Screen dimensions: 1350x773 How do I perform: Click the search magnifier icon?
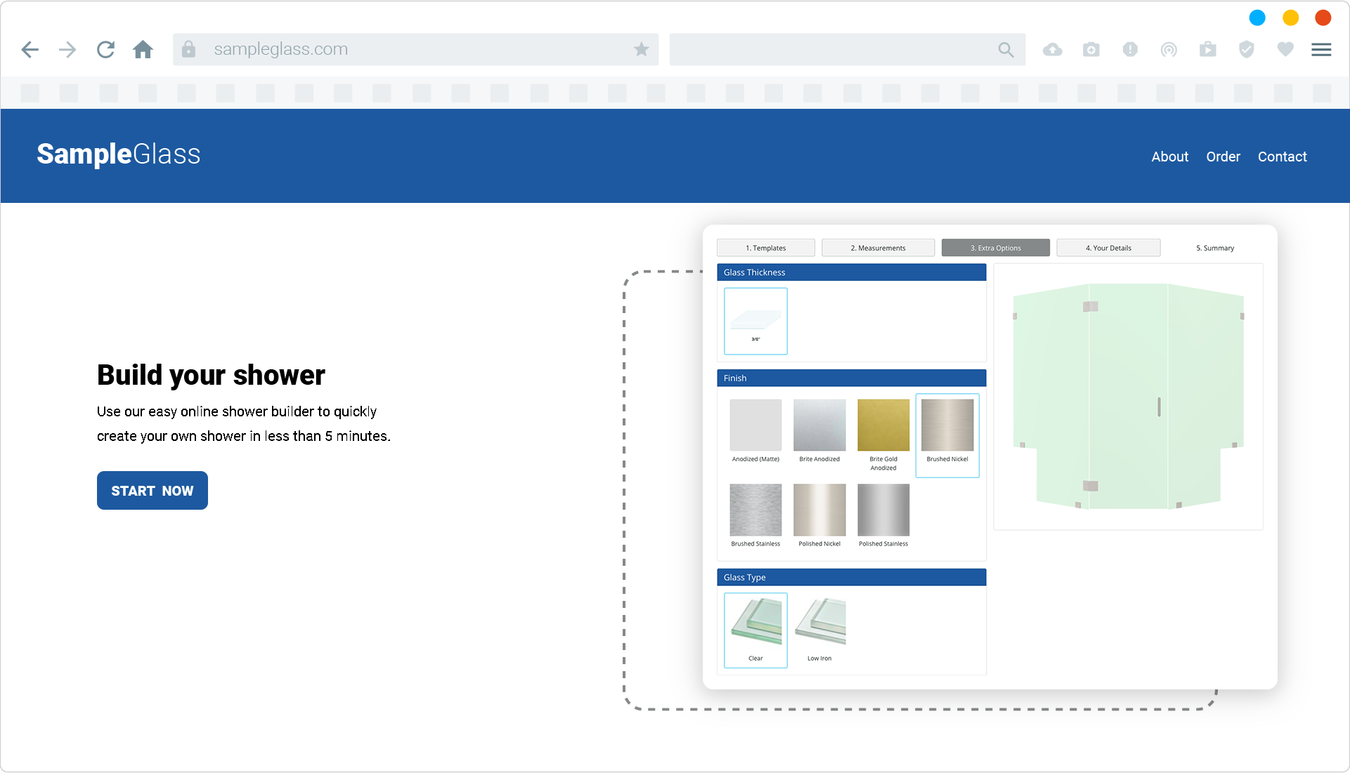coord(1006,50)
